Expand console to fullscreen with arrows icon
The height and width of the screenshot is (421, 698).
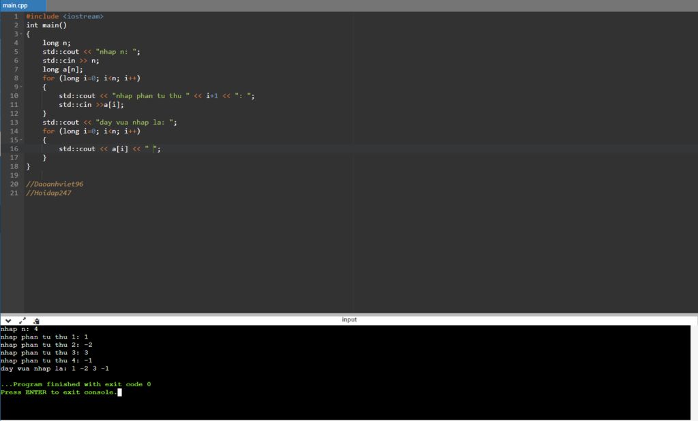pyautogui.click(x=22, y=320)
